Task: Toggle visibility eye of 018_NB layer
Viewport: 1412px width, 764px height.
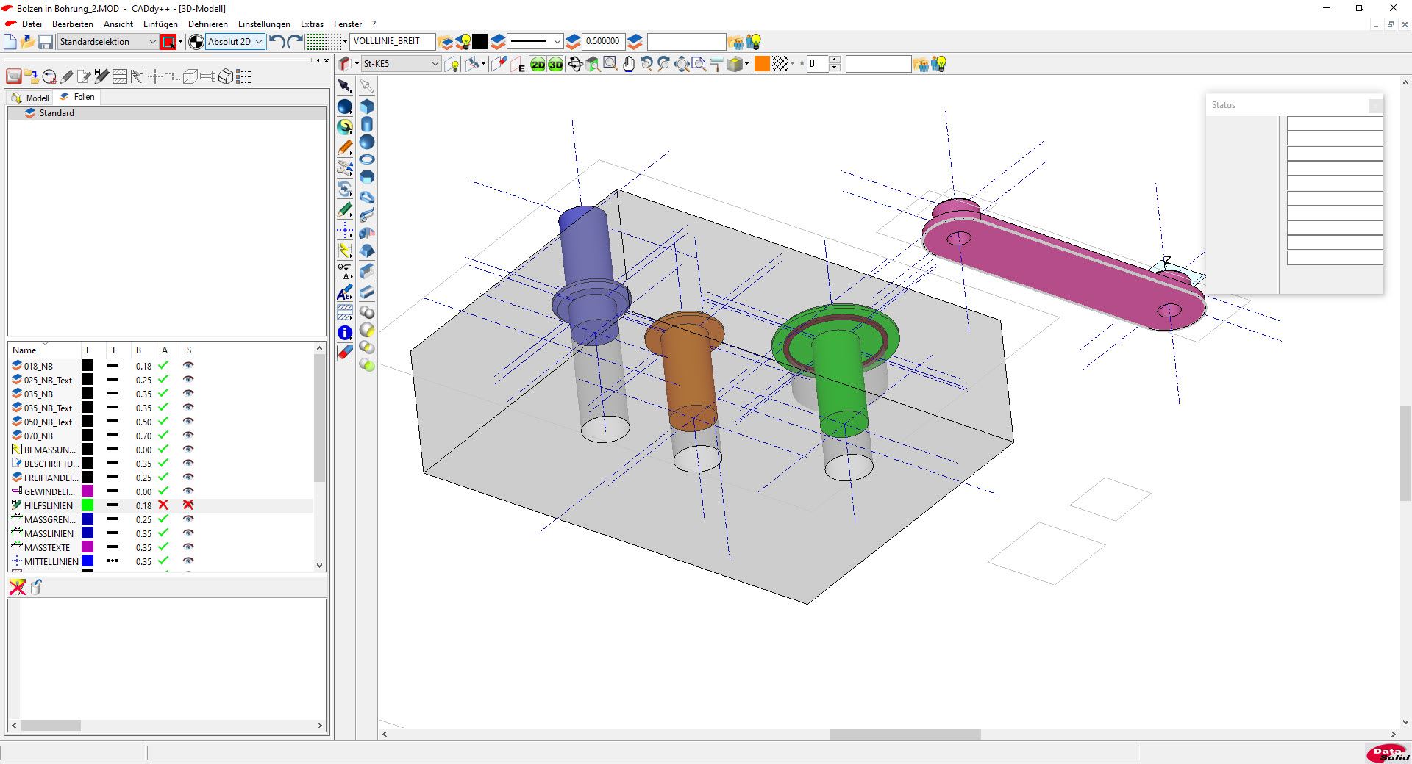Action: [188, 365]
